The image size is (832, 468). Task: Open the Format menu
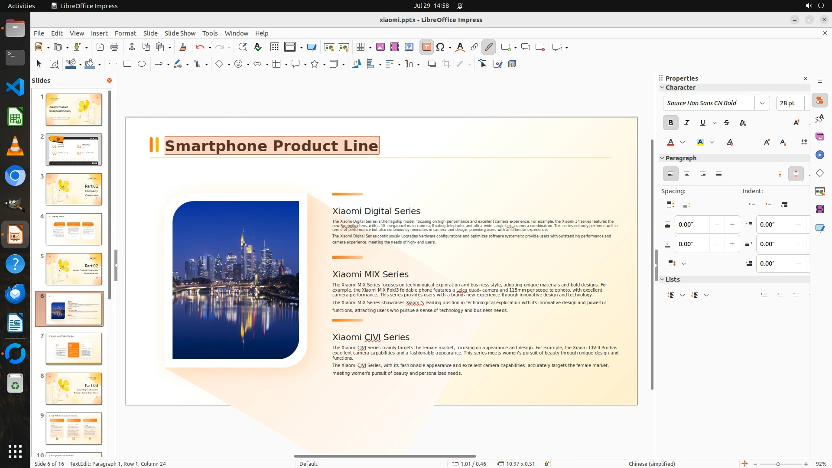(x=125, y=33)
